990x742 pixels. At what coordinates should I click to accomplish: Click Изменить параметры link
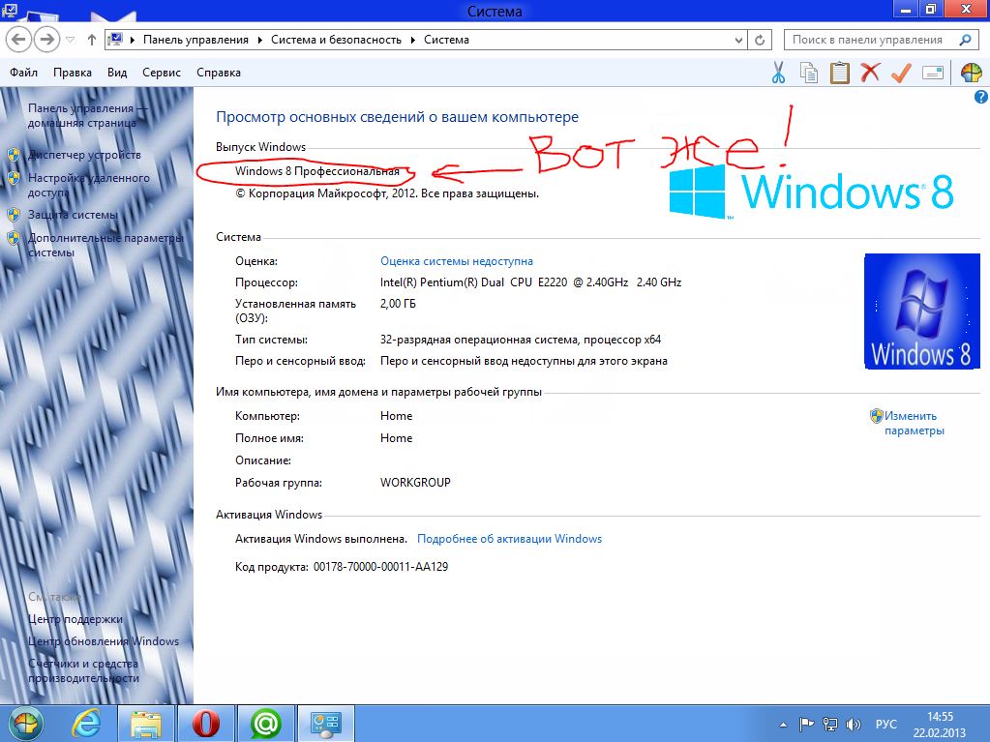tap(915, 423)
